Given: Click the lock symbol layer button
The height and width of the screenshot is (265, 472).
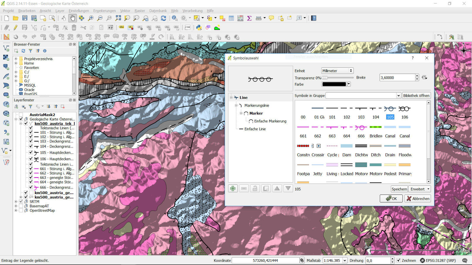Looking at the screenshot, I should tap(255, 188).
